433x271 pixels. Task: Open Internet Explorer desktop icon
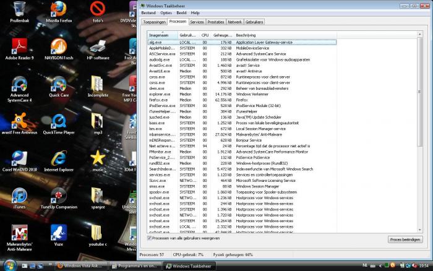tap(59, 161)
